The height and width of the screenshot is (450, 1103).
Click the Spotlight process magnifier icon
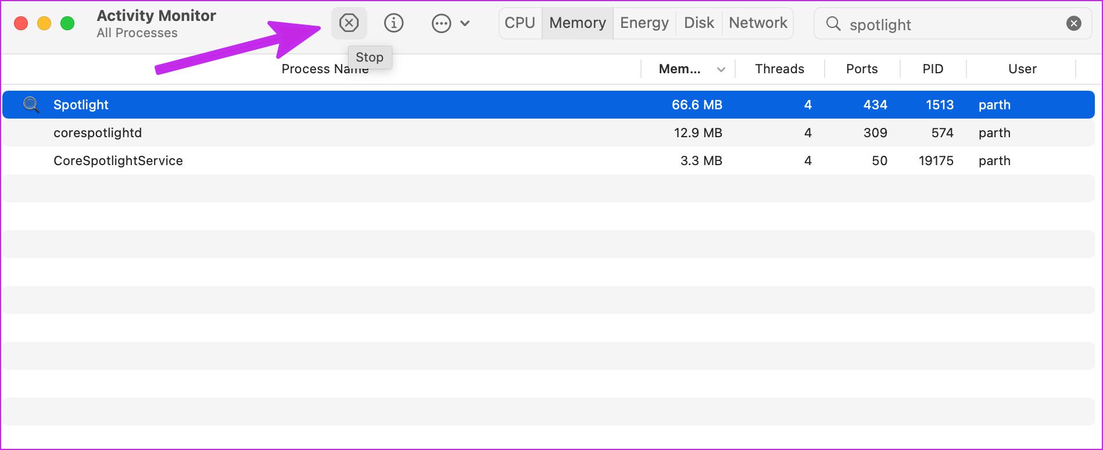tap(31, 105)
